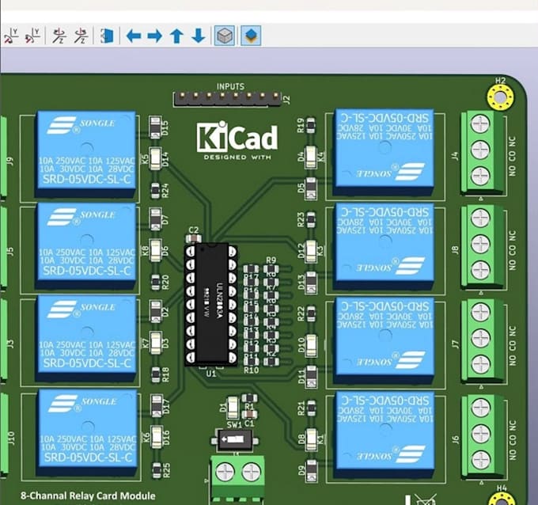Select the slide switch SW1
The height and width of the screenshot is (505, 538).
point(236,439)
